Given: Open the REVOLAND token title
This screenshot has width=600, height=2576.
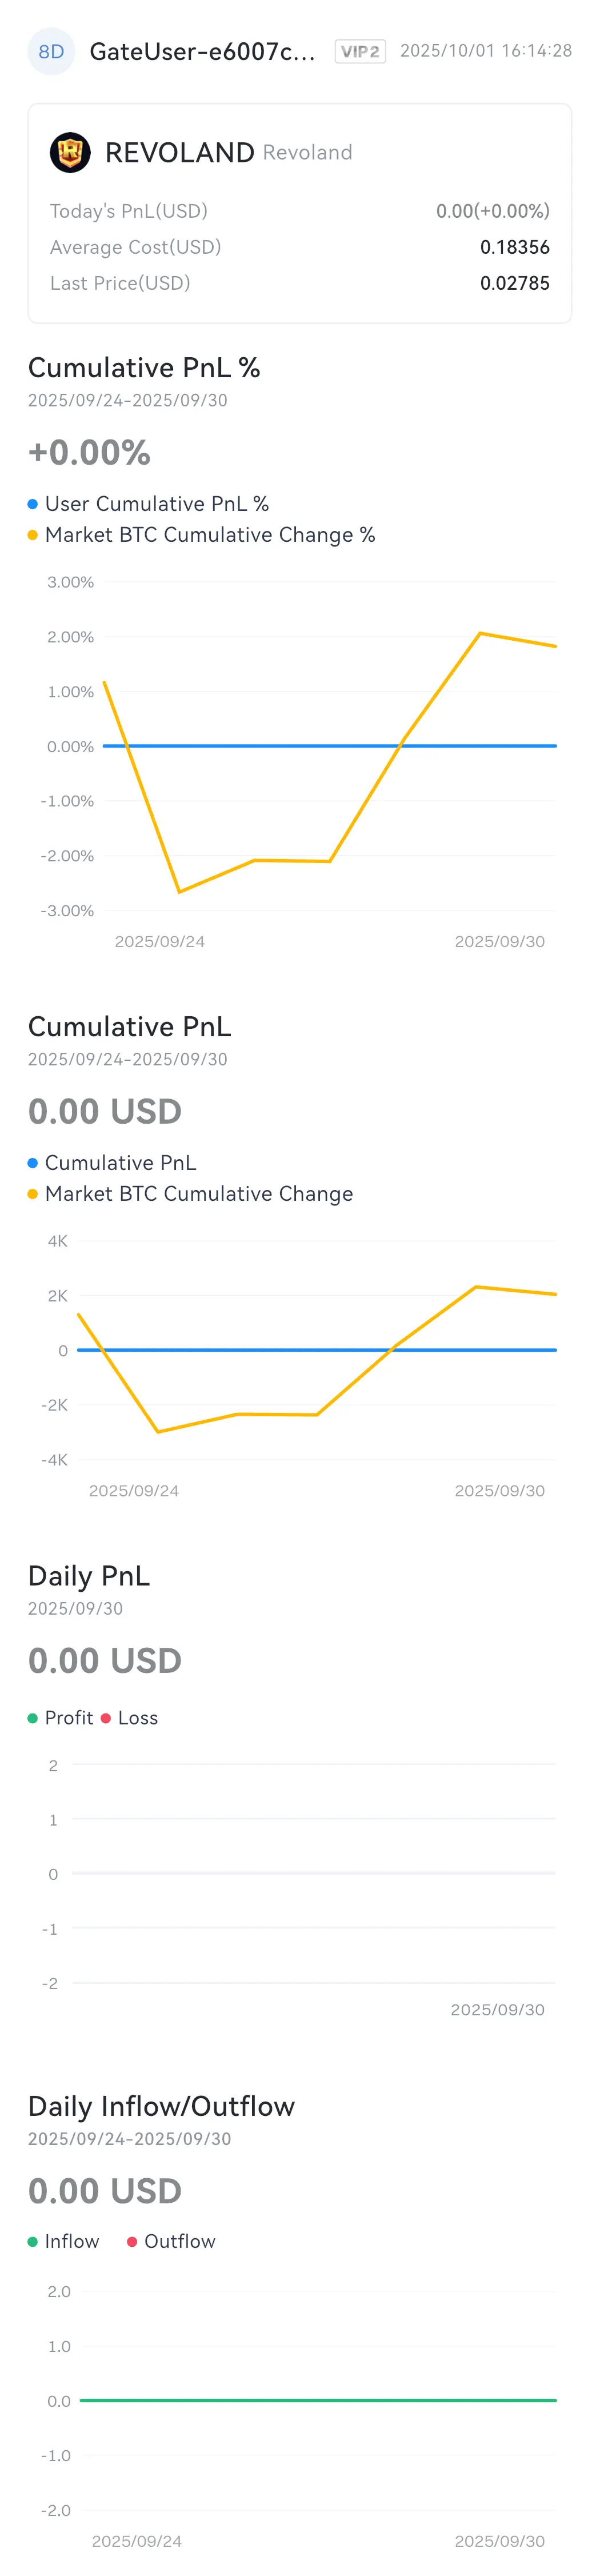Looking at the screenshot, I should tap(179, 153).
